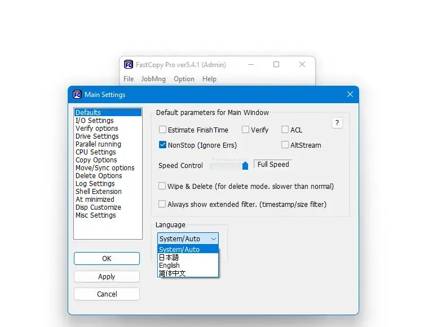Open Disp Customize category
446x327 pixels.
click(x=108, y=207)
